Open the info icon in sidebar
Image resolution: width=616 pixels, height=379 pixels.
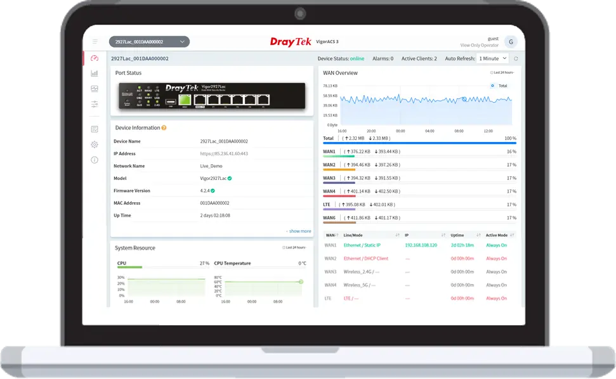pos(95,160)
